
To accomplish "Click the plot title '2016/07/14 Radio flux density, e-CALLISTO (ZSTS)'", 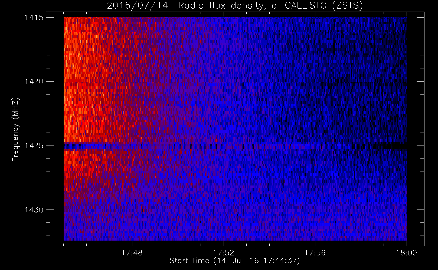I will [x=235, y=6].
